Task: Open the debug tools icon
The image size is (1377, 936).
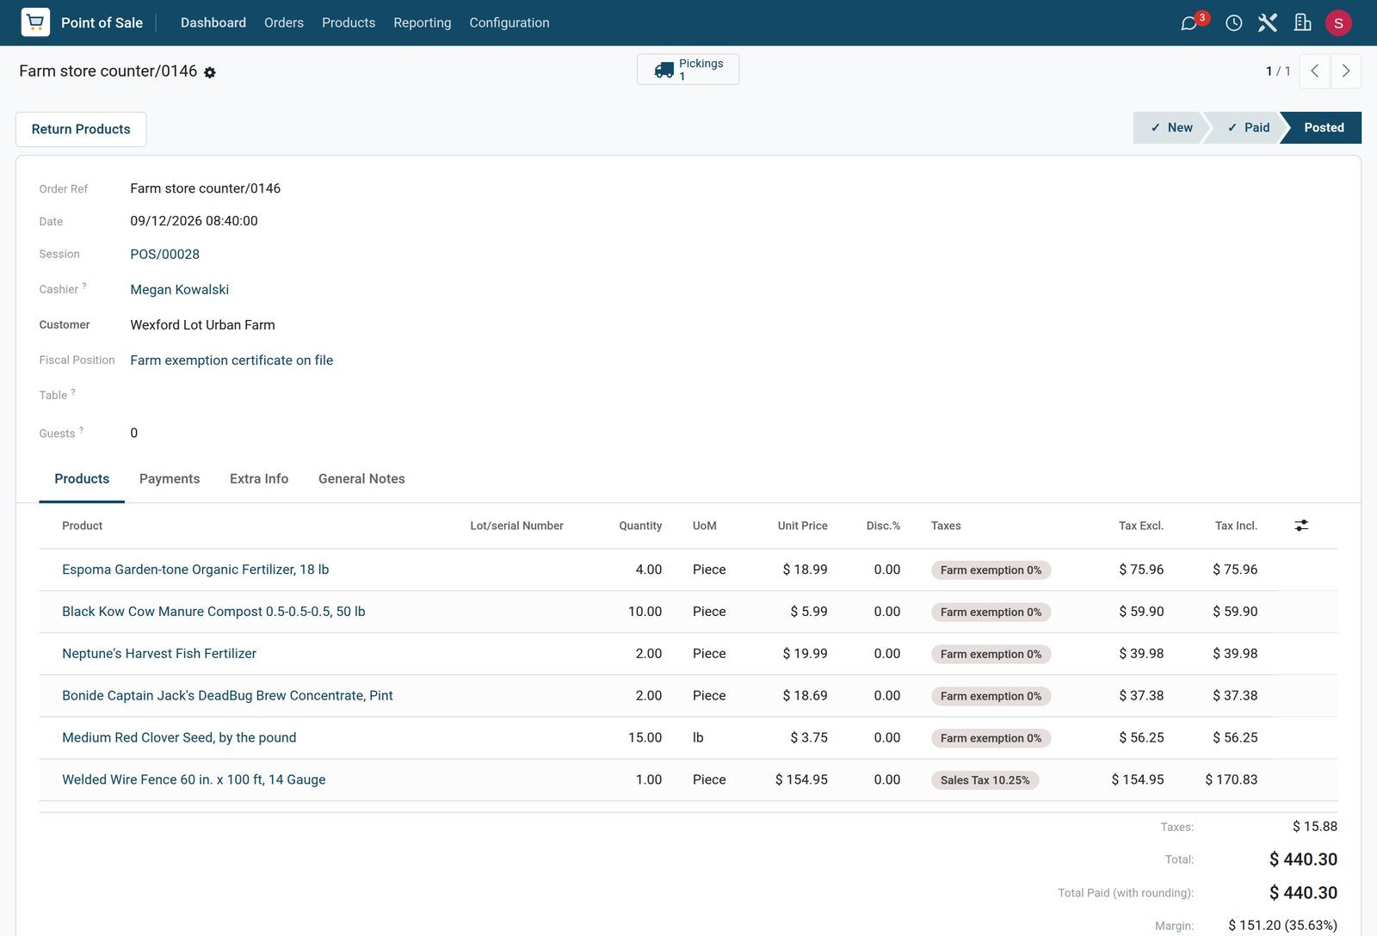Action: coord(1268,22)
